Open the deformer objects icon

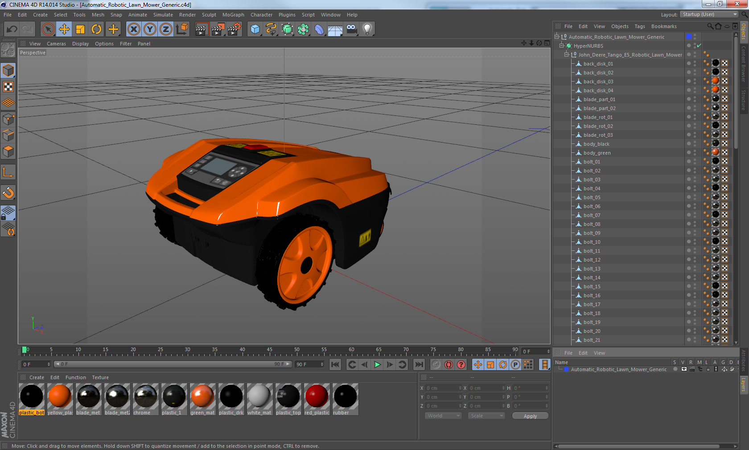coord(319,29)
